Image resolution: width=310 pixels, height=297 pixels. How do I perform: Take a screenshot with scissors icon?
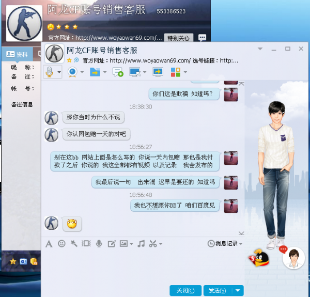coord(153,244)
